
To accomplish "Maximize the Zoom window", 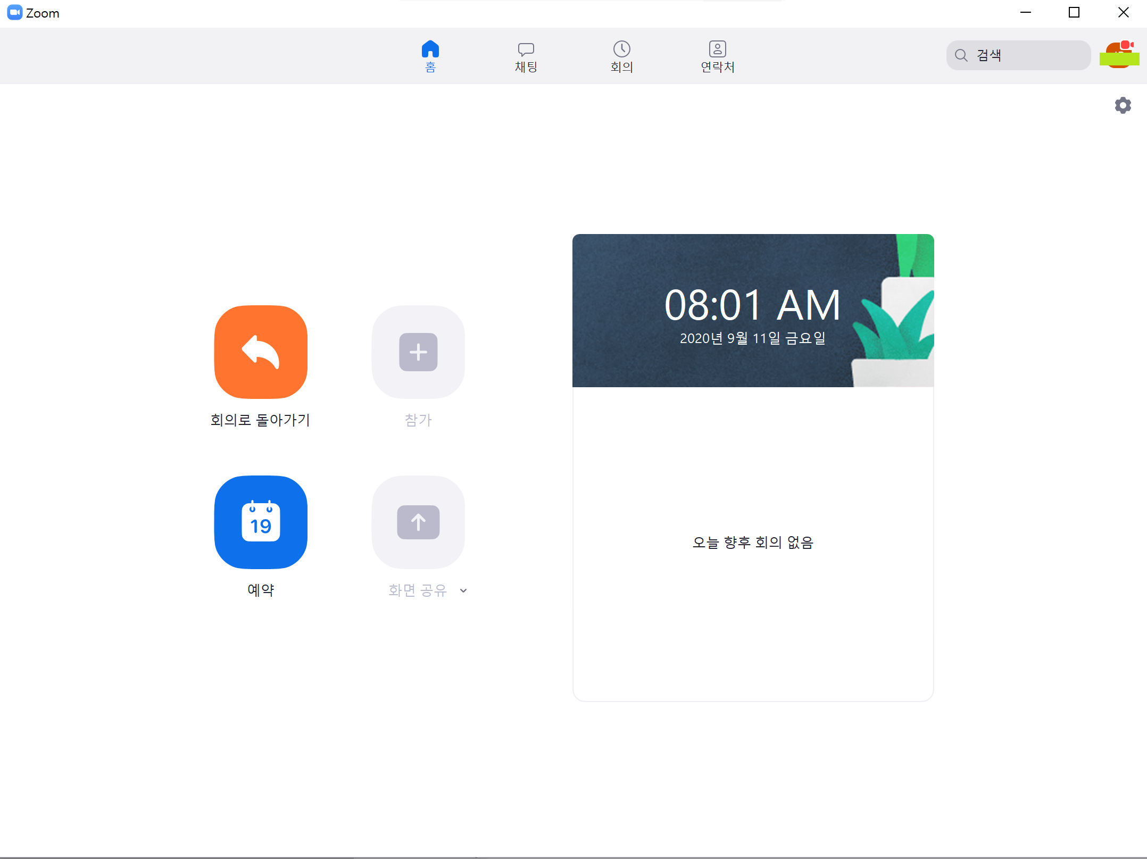I will (1074, 13).
